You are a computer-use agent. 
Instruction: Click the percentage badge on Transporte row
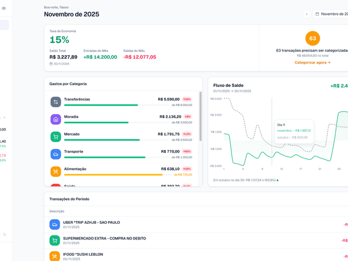click(x=187, y=151)
